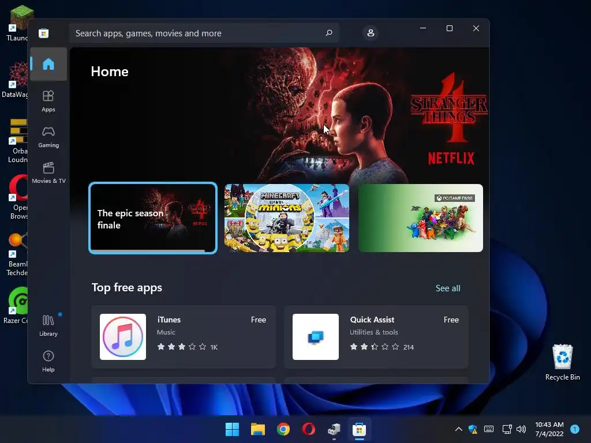
Task: Click the Home page heading
Action: pos(110,72)
